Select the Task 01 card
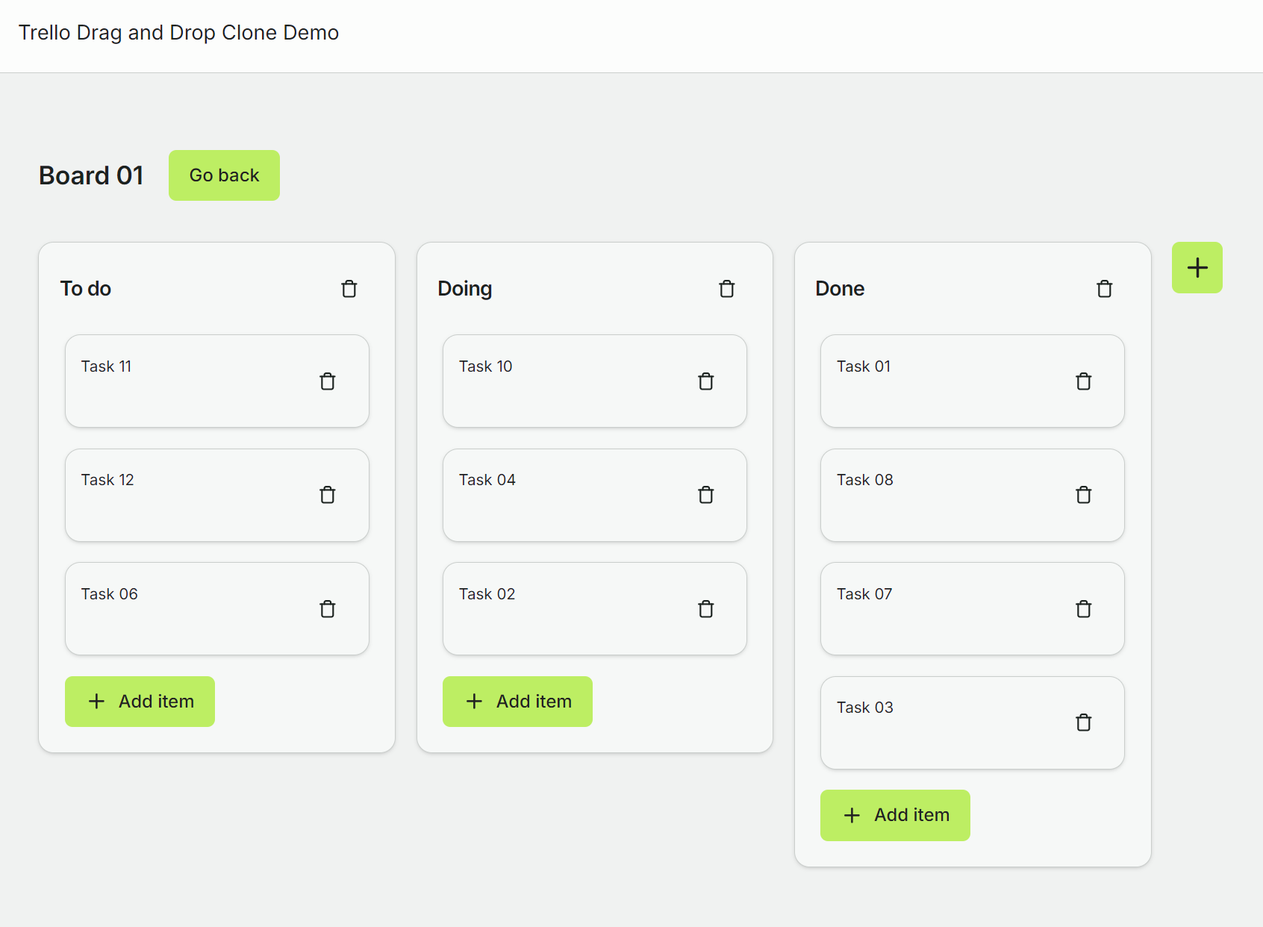Viewport: 1263px width, 927px height. click(973, 381)
